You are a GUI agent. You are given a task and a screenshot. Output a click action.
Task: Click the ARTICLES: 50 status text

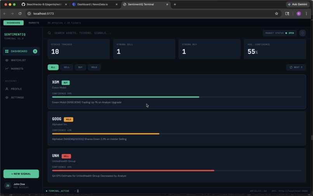(258, 191)
